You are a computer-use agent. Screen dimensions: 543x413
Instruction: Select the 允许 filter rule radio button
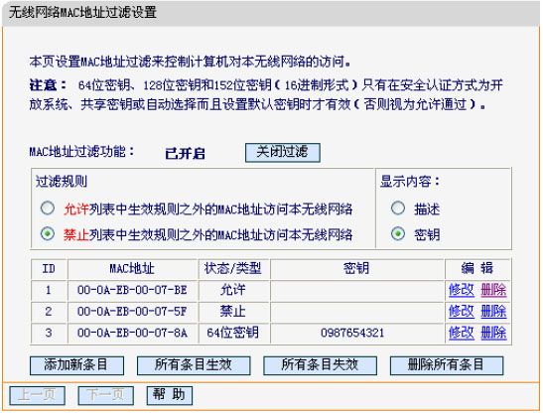(48, 208)
